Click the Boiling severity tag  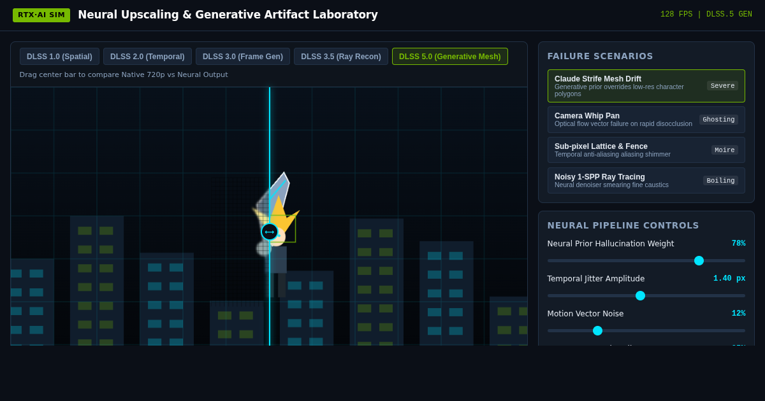(x=720, y=181)
